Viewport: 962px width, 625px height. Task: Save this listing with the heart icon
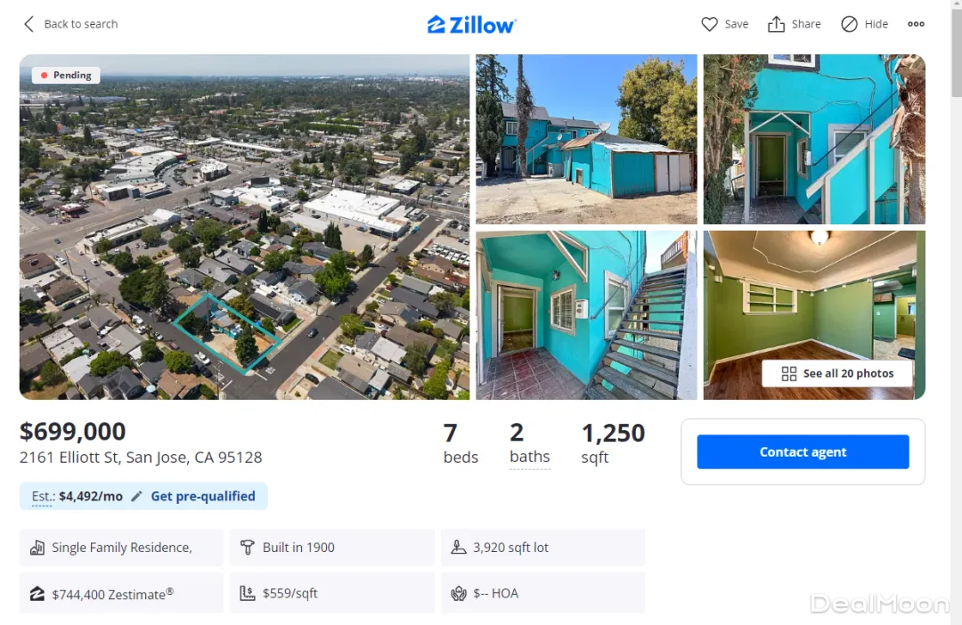pos(709,24)
